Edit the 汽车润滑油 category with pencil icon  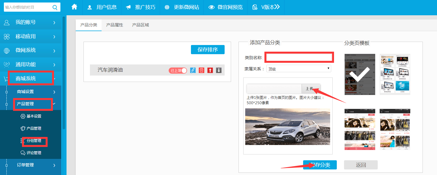(193, 70)
